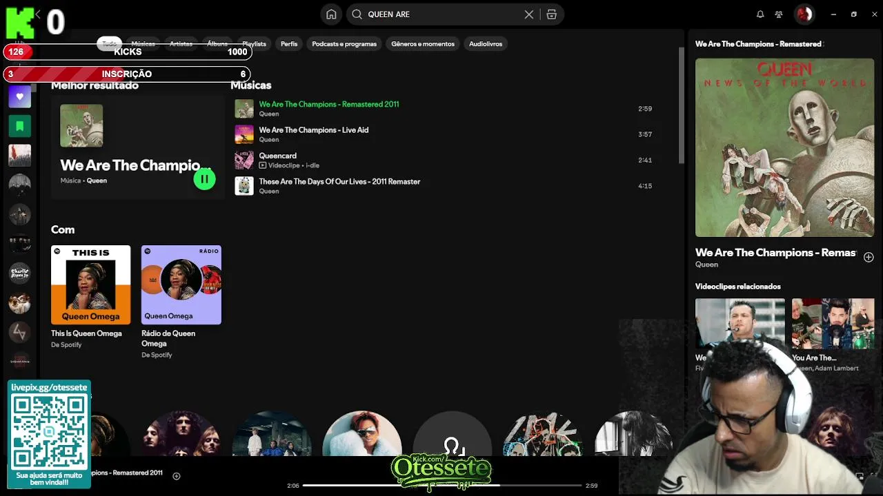Click the Músicas section heading
This screenshot has width=883, height=496.
pos(250,85)
